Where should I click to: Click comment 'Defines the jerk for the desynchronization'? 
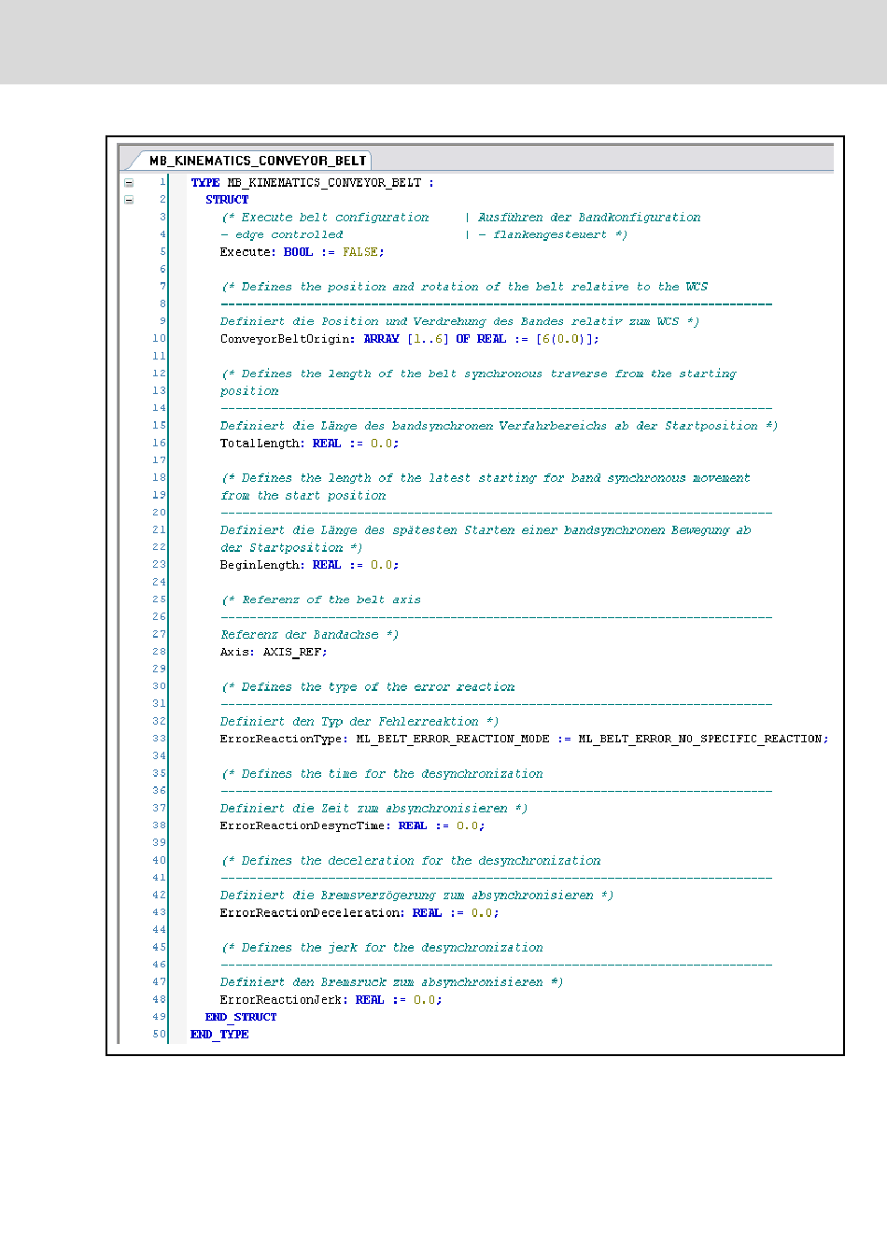point(392,948)
